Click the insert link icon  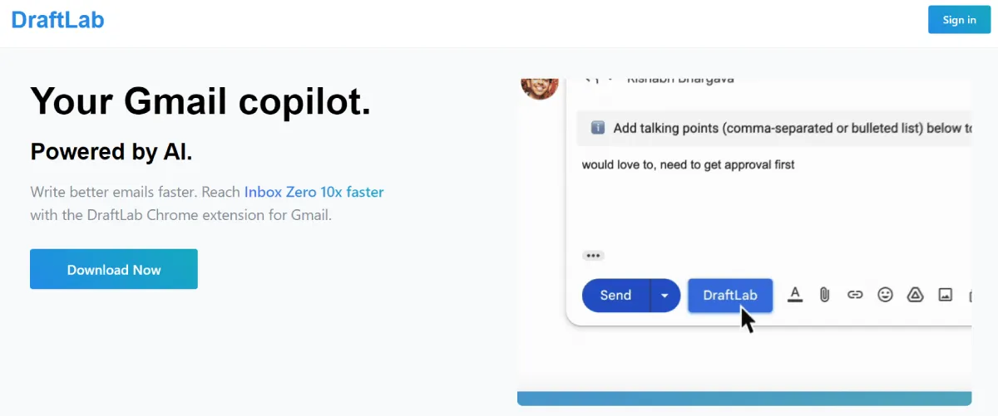[x=855, y=294]
